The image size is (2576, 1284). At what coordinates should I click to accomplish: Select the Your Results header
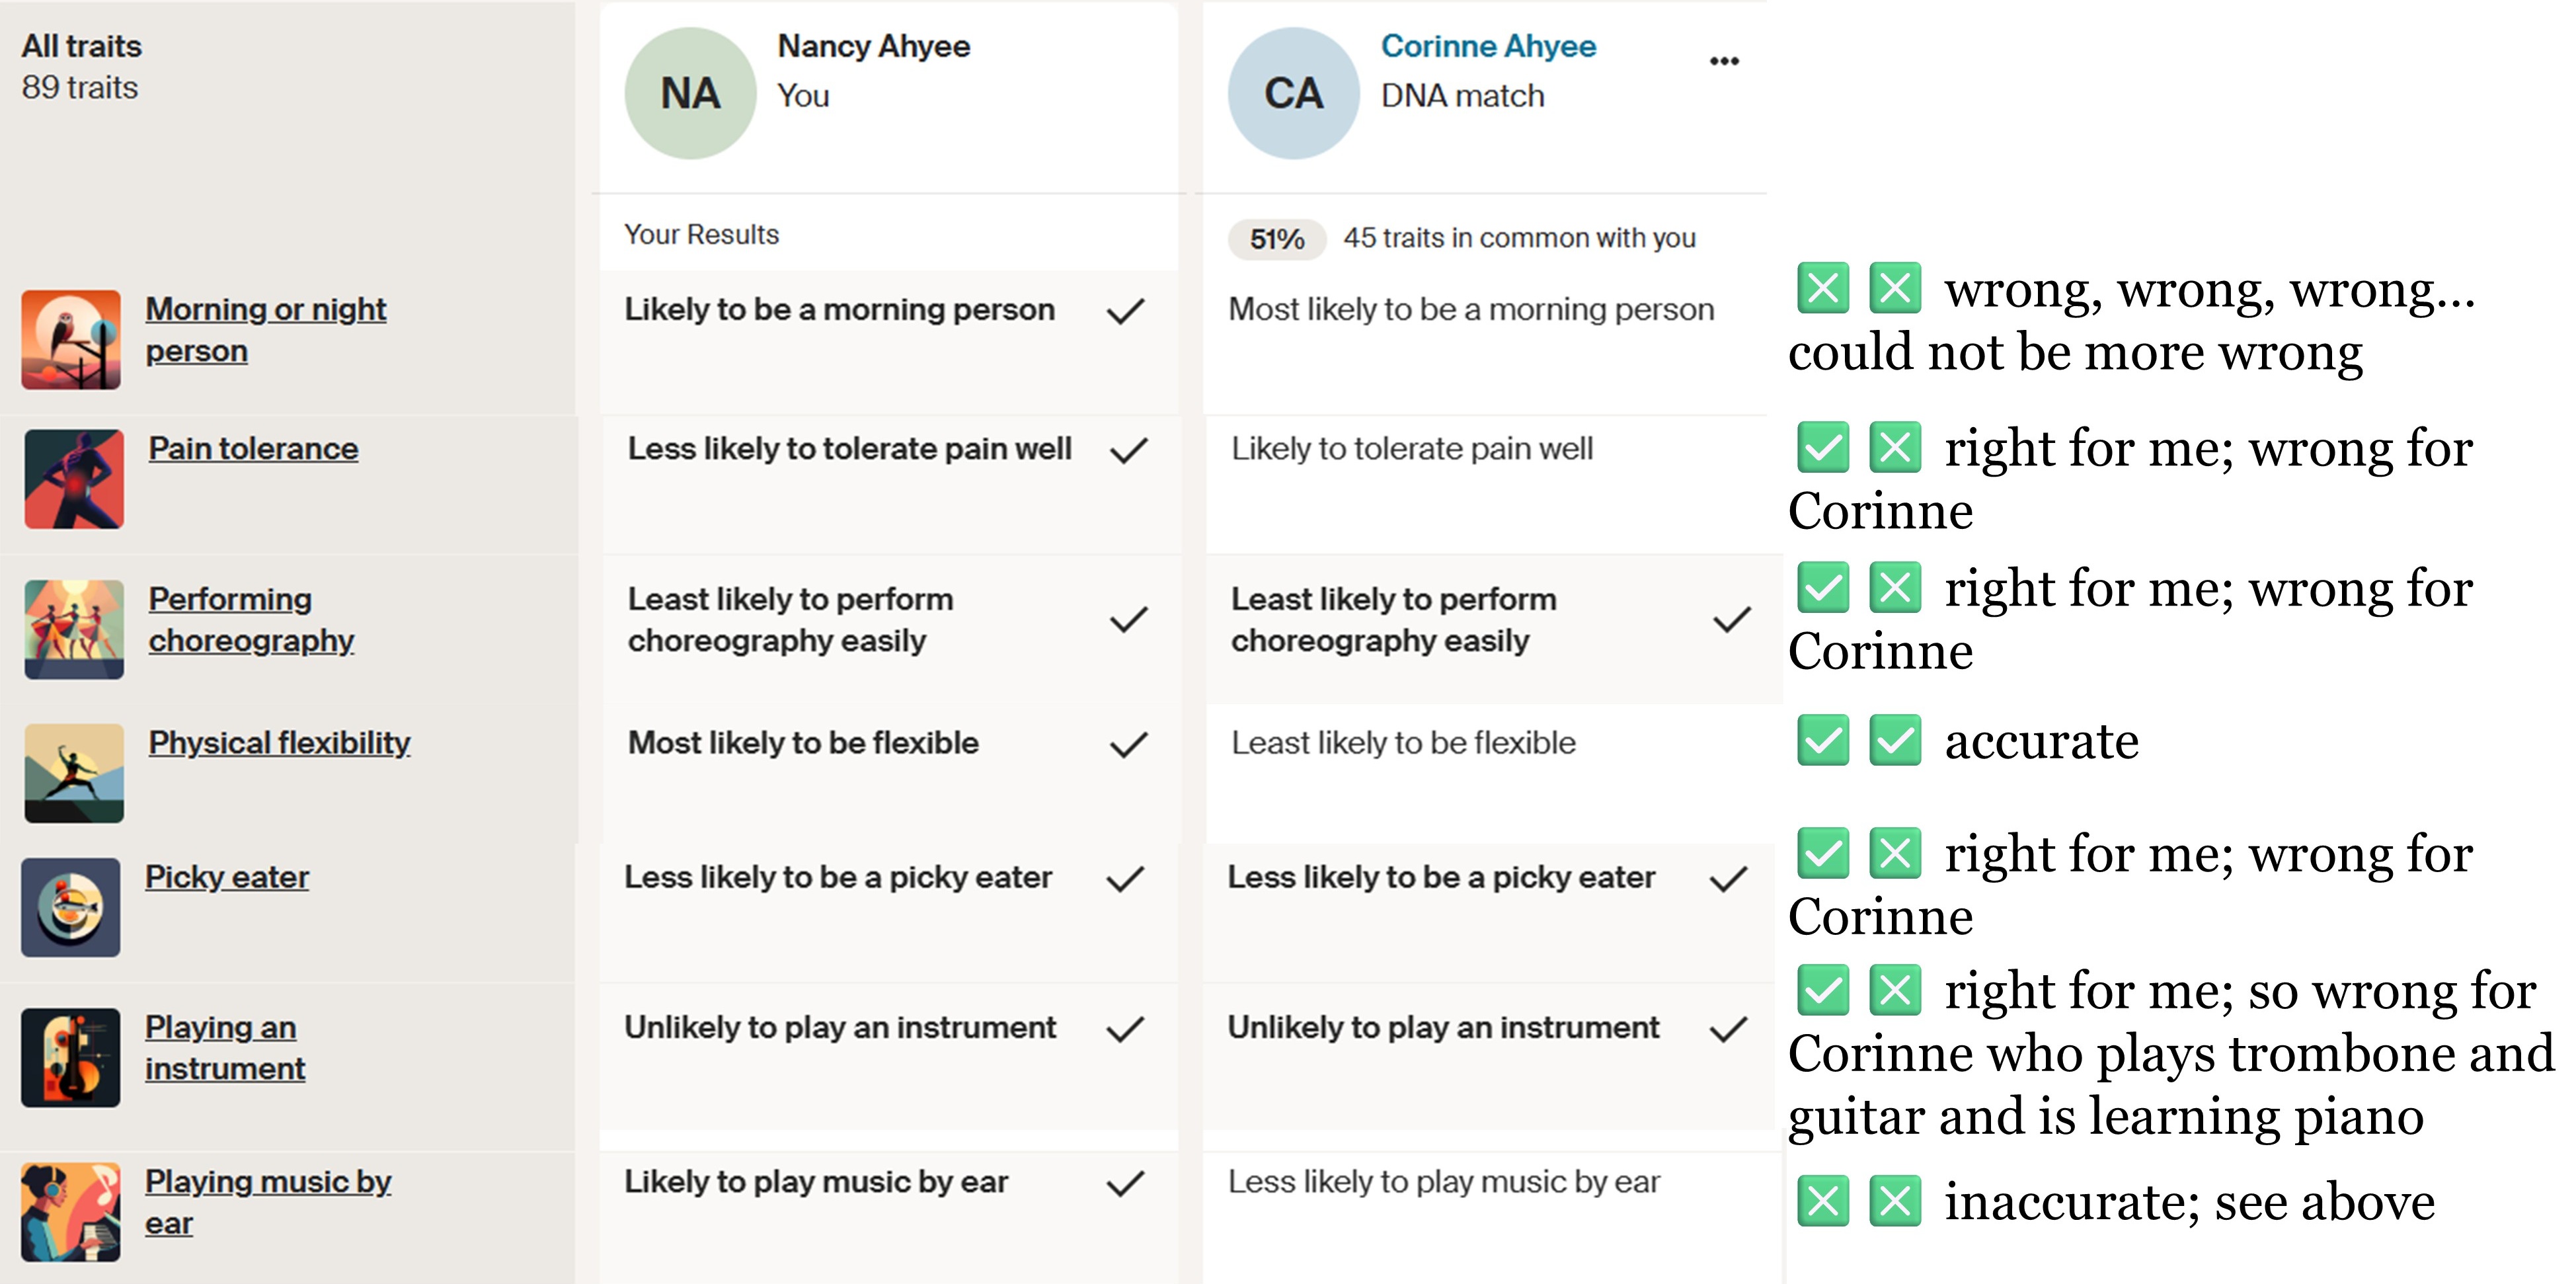pyautogui.click(x=701, y=234)
